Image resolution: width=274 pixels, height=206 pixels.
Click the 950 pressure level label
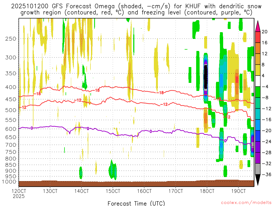tap(11, 176)
